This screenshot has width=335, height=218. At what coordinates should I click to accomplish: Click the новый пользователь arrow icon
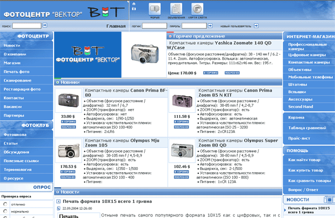coord(256,26)
